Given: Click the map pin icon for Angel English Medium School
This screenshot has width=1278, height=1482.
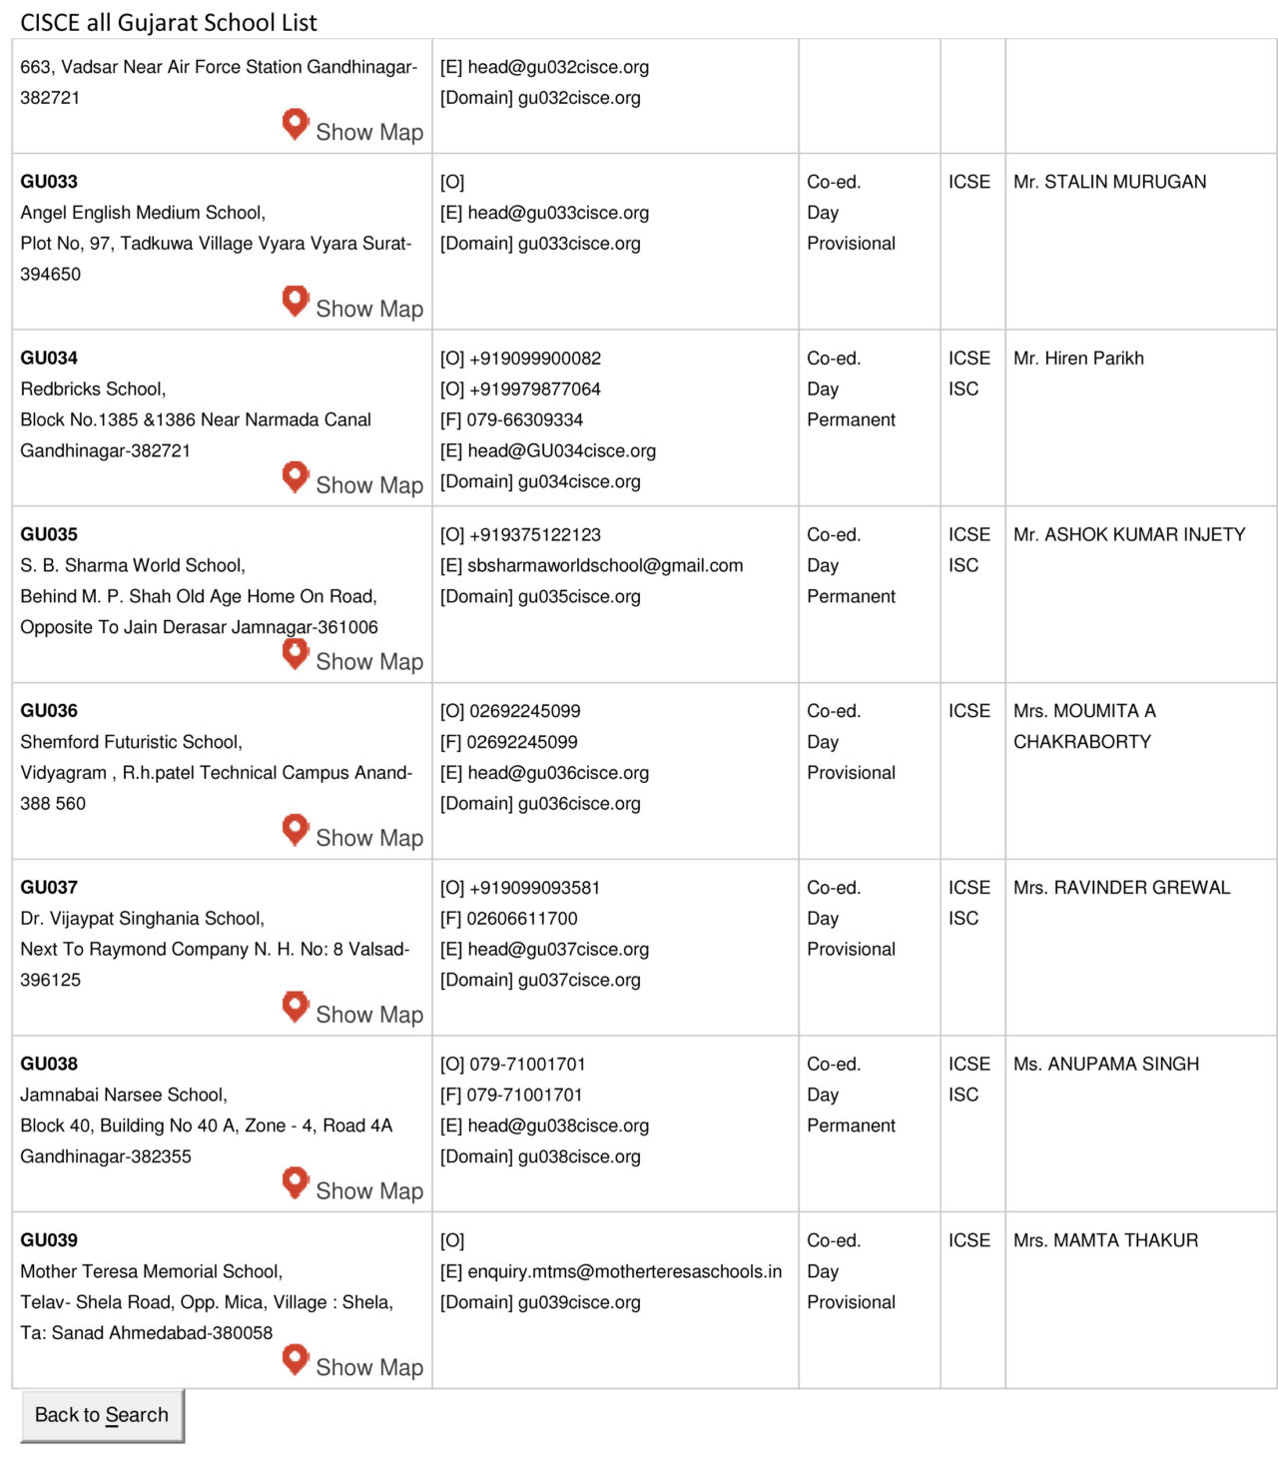Looking at the screenshot, I should coord(296,300).
